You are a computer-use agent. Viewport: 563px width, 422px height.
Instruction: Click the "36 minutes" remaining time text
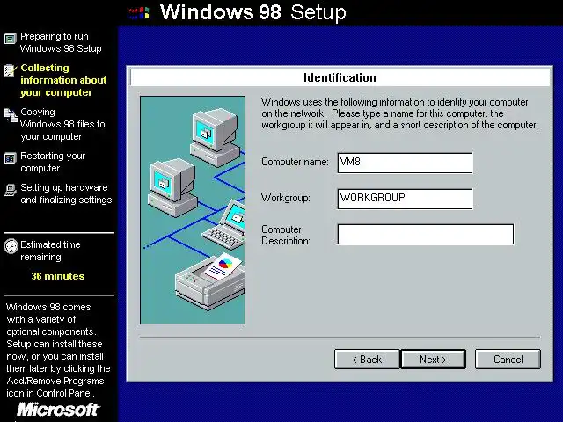(58, 276)
